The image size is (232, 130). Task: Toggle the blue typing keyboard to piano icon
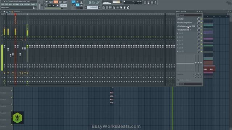coord(74,2)
